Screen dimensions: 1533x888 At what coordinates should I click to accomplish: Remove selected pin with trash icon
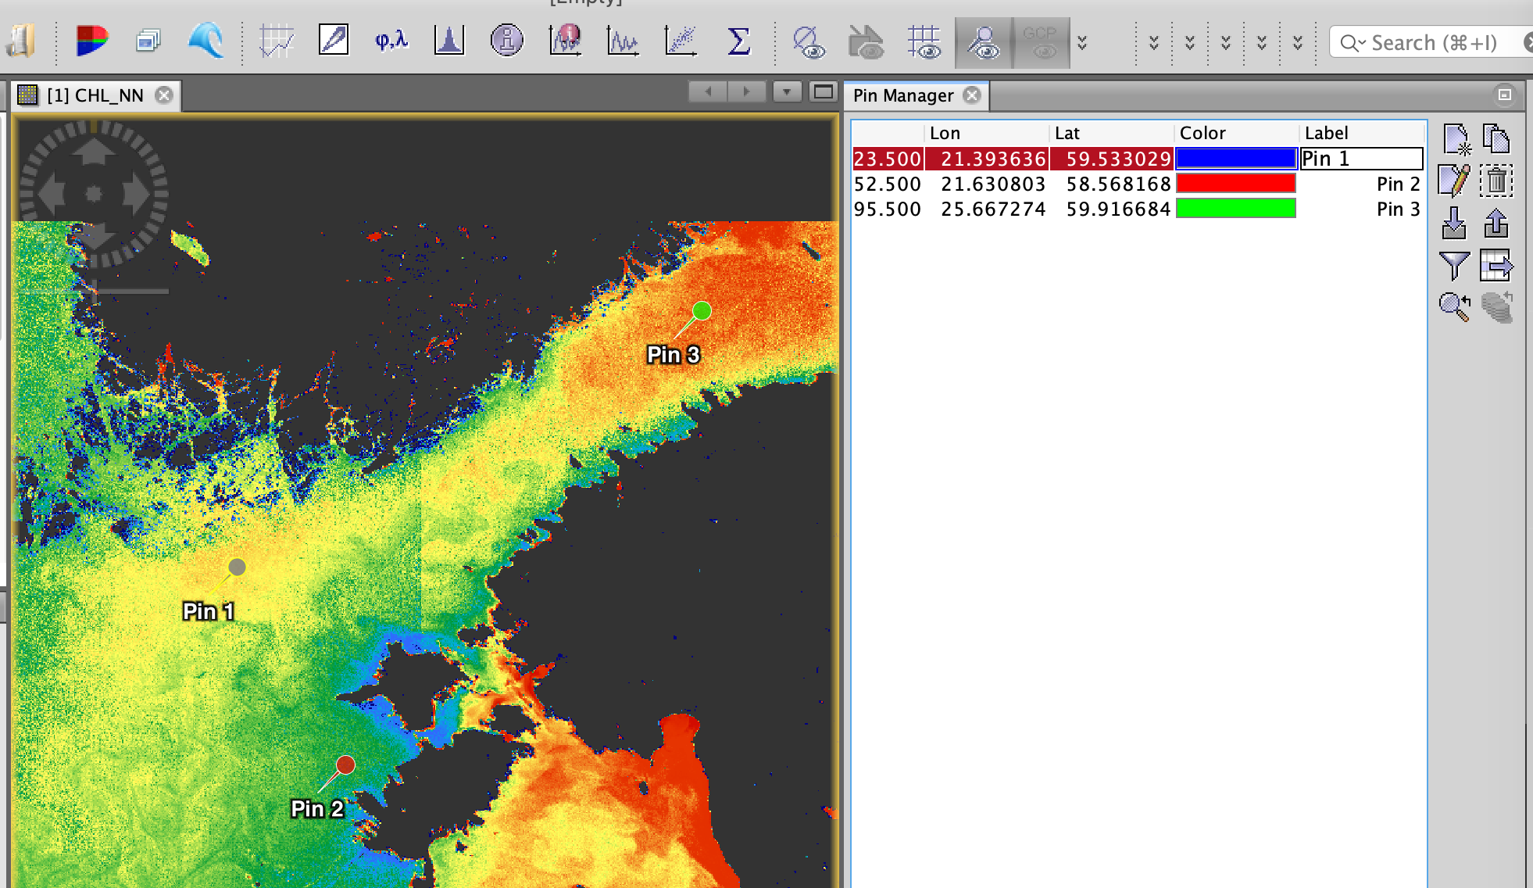[x=1496, y=181]
